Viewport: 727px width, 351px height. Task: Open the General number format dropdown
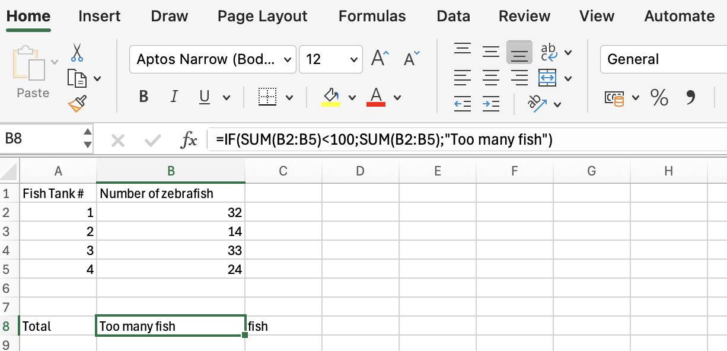pos(663,59)
